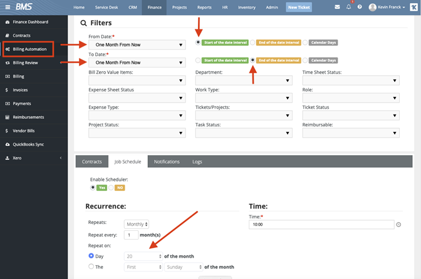Viewport: 421px width, 279px height.
Task: Select Calendar Days for From Date
Action: click(305, 43)
